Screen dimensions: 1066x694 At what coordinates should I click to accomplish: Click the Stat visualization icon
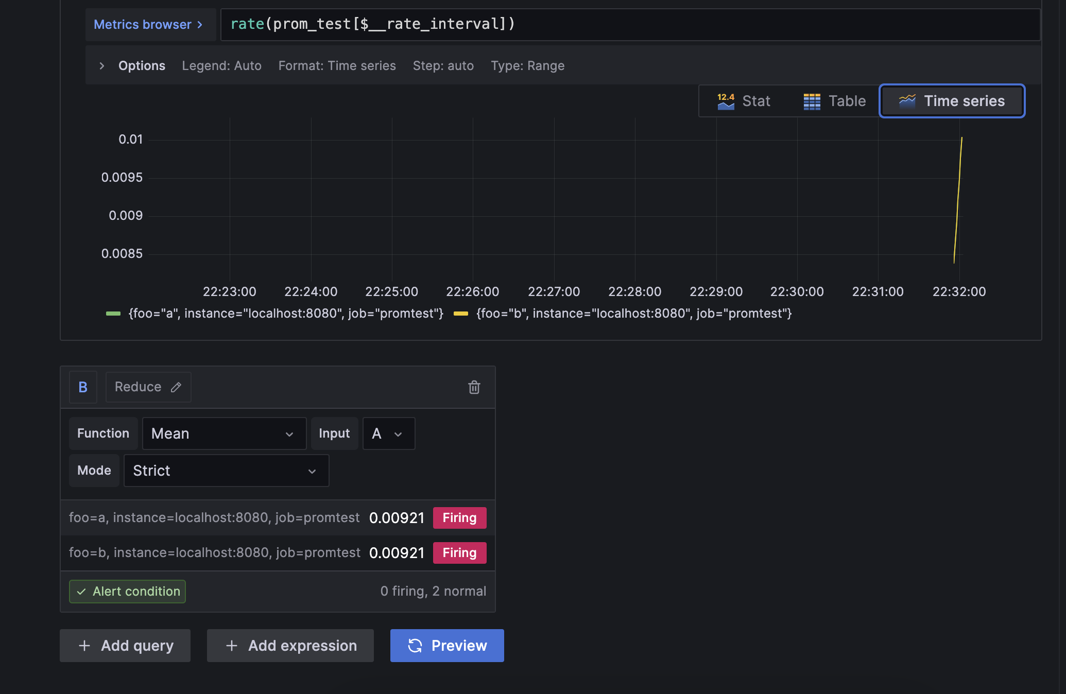[726, 101]
